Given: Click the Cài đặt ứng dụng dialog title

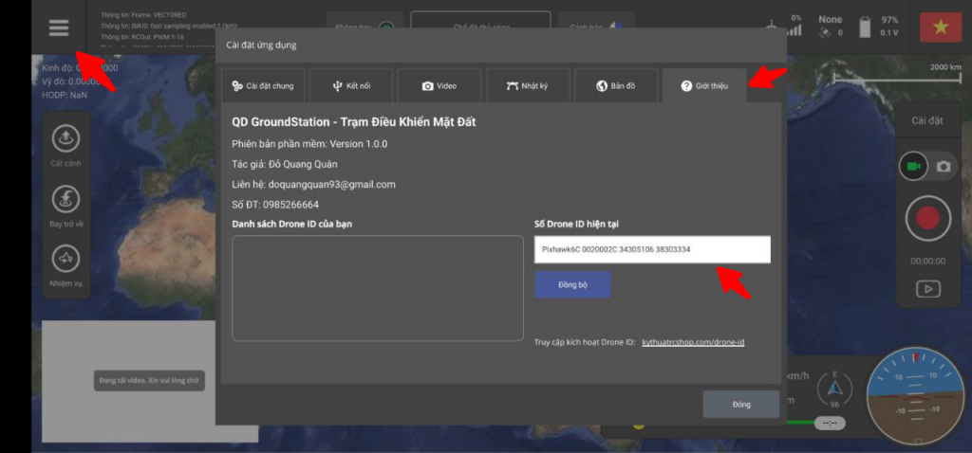Looking at the screenshot, I should 261,45.
